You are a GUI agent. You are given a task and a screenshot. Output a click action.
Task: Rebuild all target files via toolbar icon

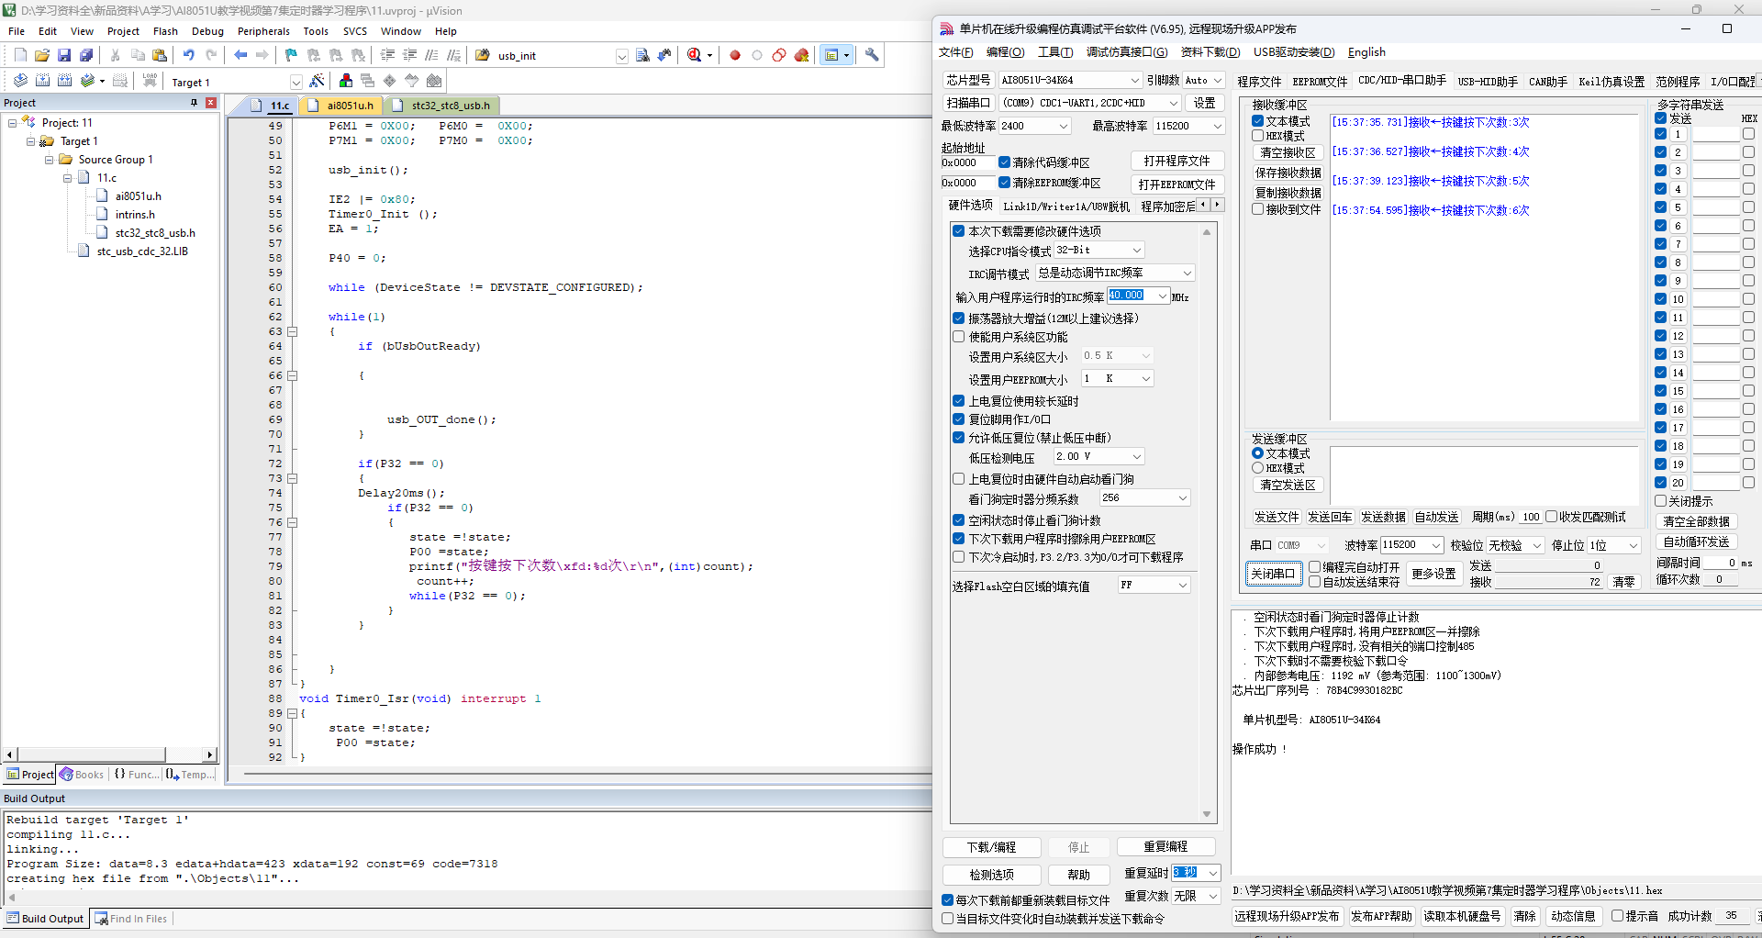64,81
